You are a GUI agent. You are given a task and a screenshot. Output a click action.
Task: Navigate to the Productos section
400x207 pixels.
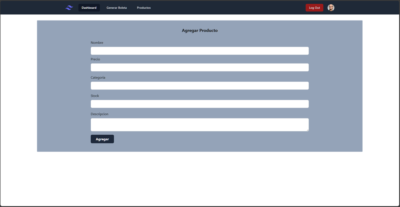tap(144, 7)
